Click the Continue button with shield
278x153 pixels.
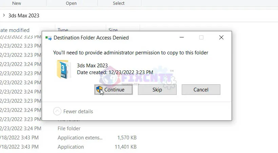pos(114,90)
